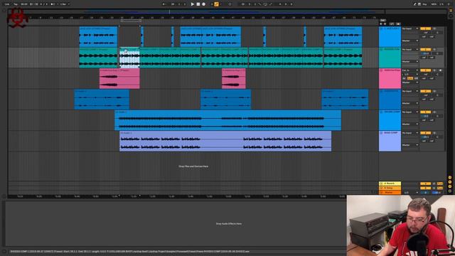Start playback with the Play button
The width and height of the screenshot is (455, 256).
(193, 4)
